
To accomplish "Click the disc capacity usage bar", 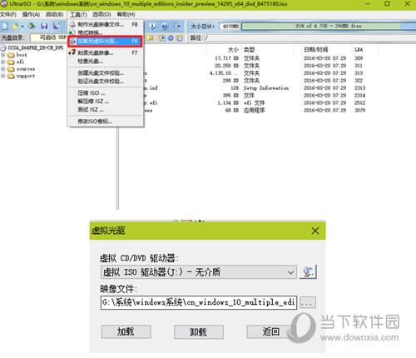I will click(x=329, y=26).
